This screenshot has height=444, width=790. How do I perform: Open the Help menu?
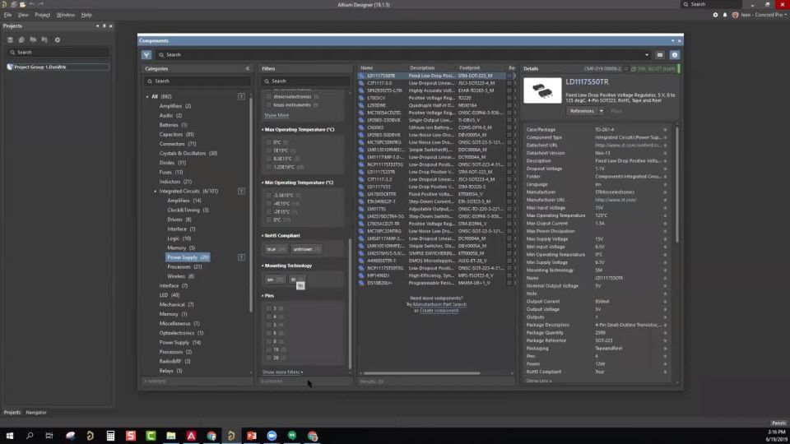click(86, 15)
